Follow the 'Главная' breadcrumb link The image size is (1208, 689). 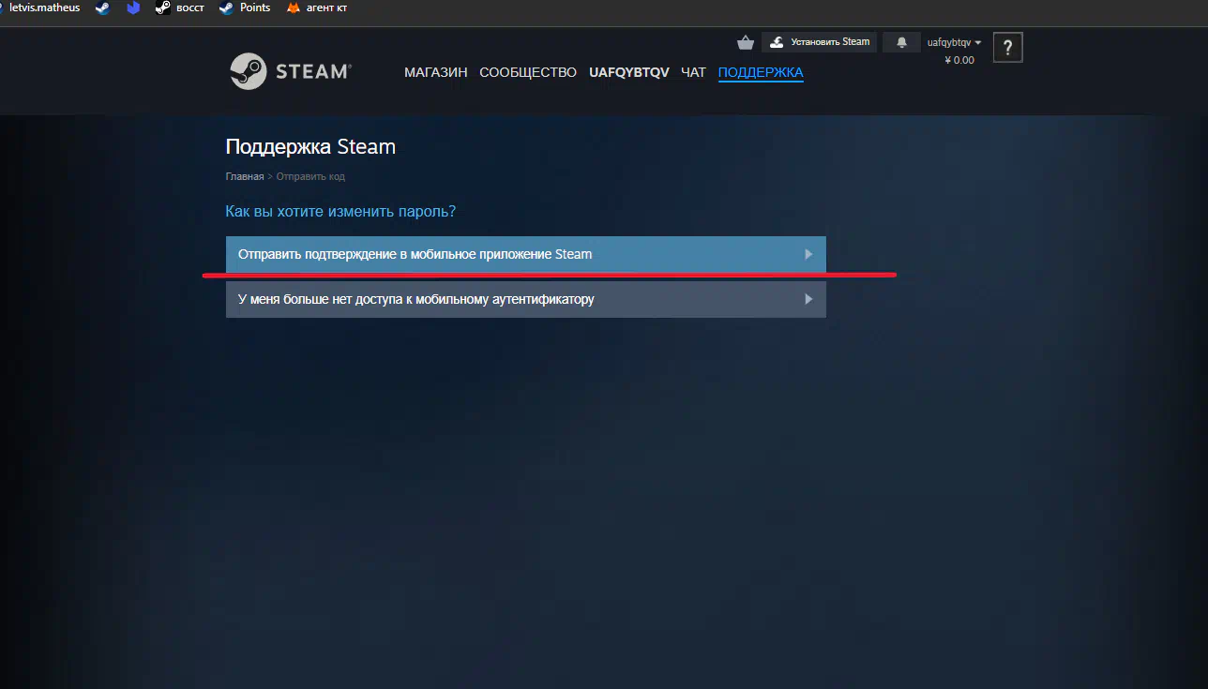pos(245,176)
